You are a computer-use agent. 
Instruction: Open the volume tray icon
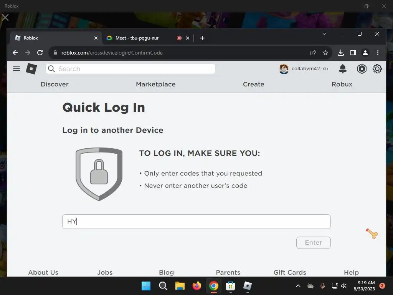tap(344, 286)
